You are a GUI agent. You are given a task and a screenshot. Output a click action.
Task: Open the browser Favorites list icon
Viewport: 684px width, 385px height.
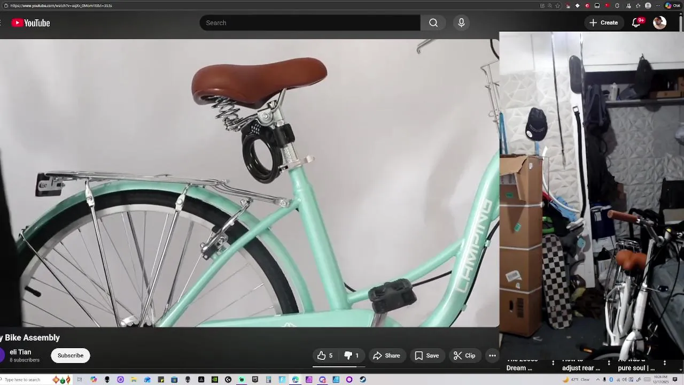[638, 5]
